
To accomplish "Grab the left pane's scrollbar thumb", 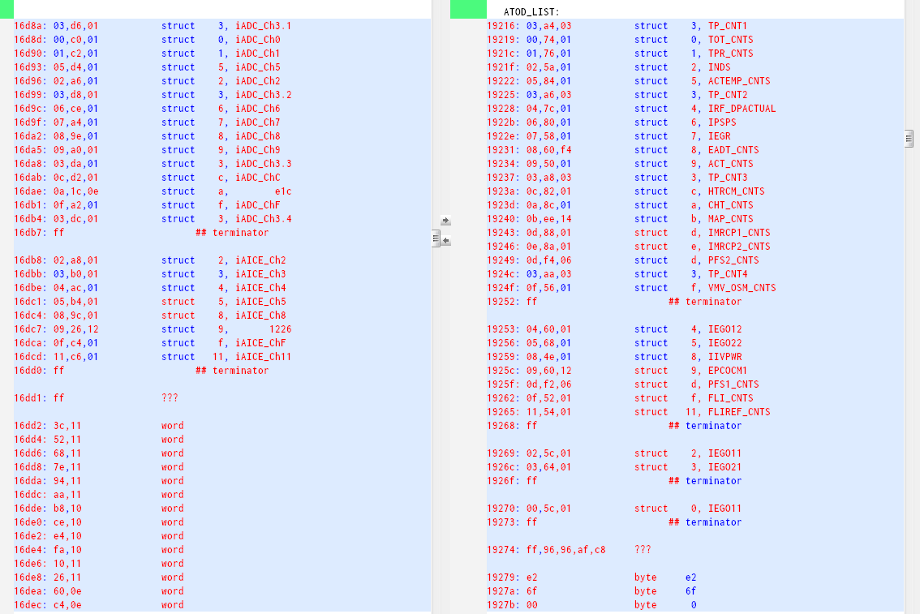I will pyautogui.click(x=436, y=238).
